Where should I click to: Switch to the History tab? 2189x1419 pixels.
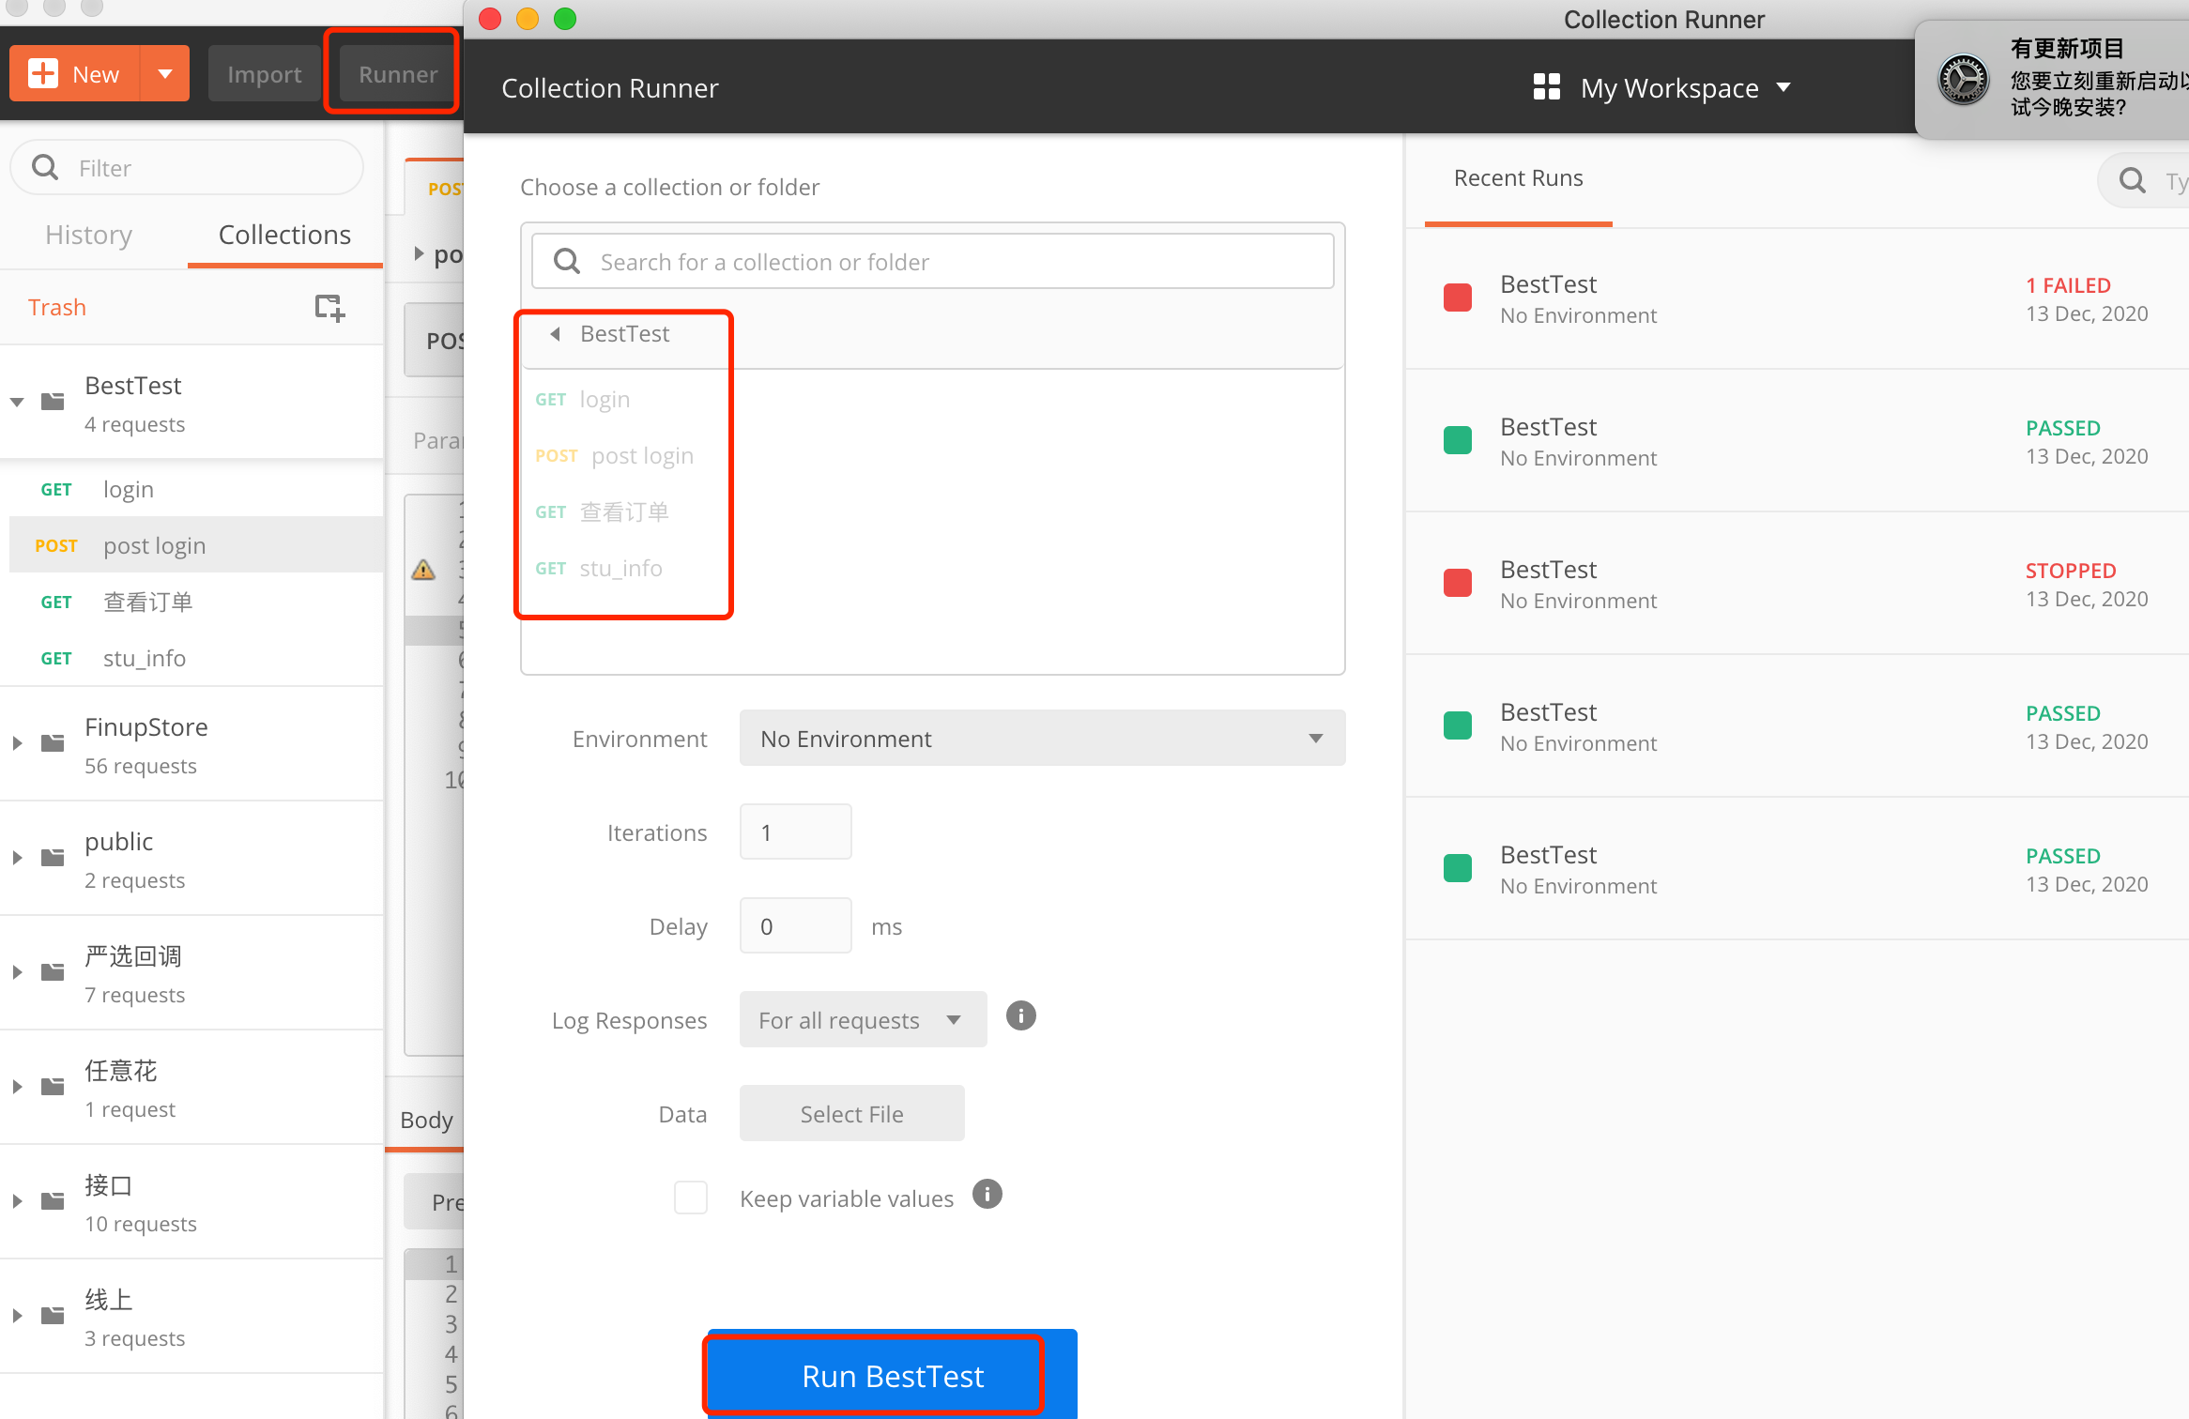89,235
